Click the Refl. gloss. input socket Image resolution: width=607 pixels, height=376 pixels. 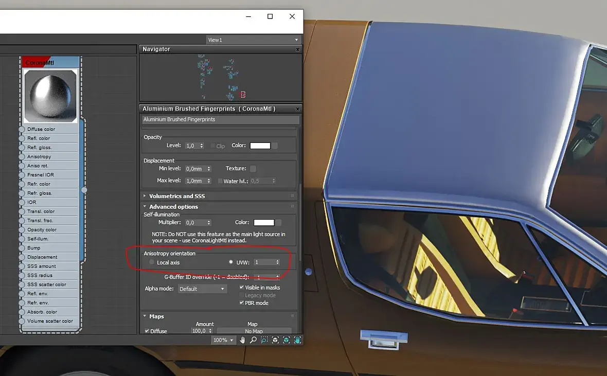point(22,148)
